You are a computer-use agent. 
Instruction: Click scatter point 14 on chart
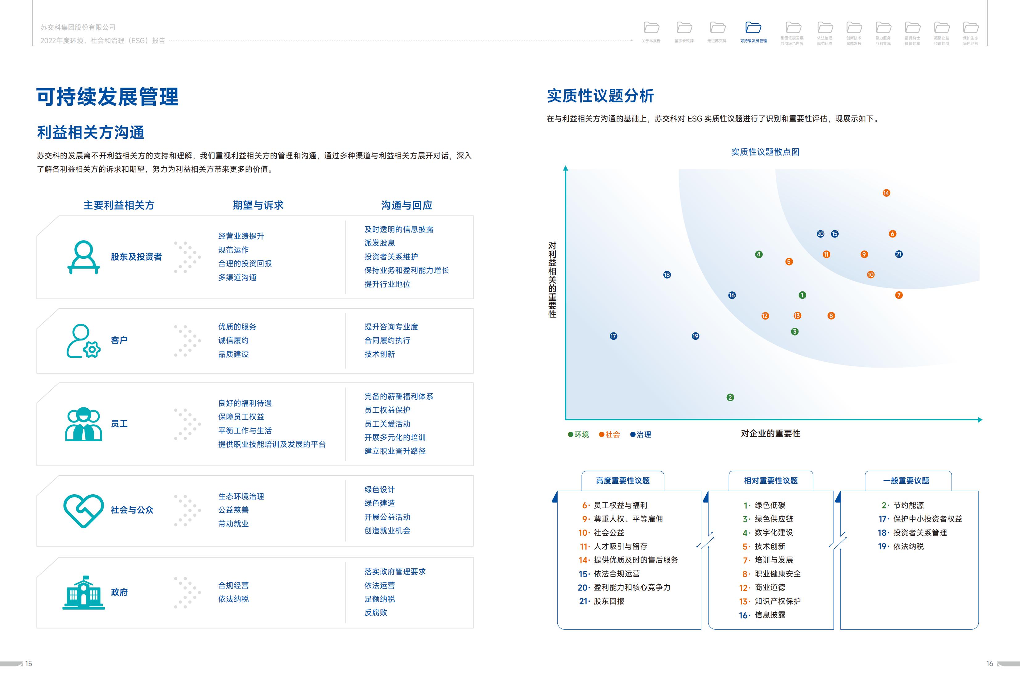886,193
